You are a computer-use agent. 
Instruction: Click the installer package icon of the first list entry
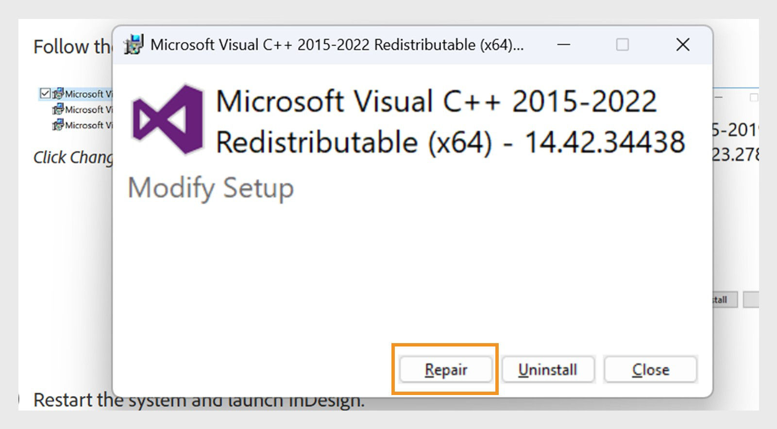tap(57, 93)
